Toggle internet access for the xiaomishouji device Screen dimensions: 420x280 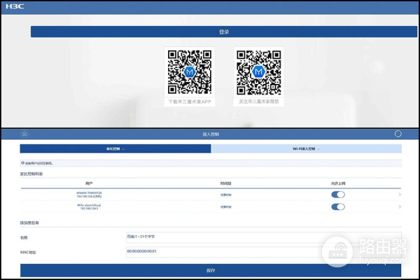[338, 207]
